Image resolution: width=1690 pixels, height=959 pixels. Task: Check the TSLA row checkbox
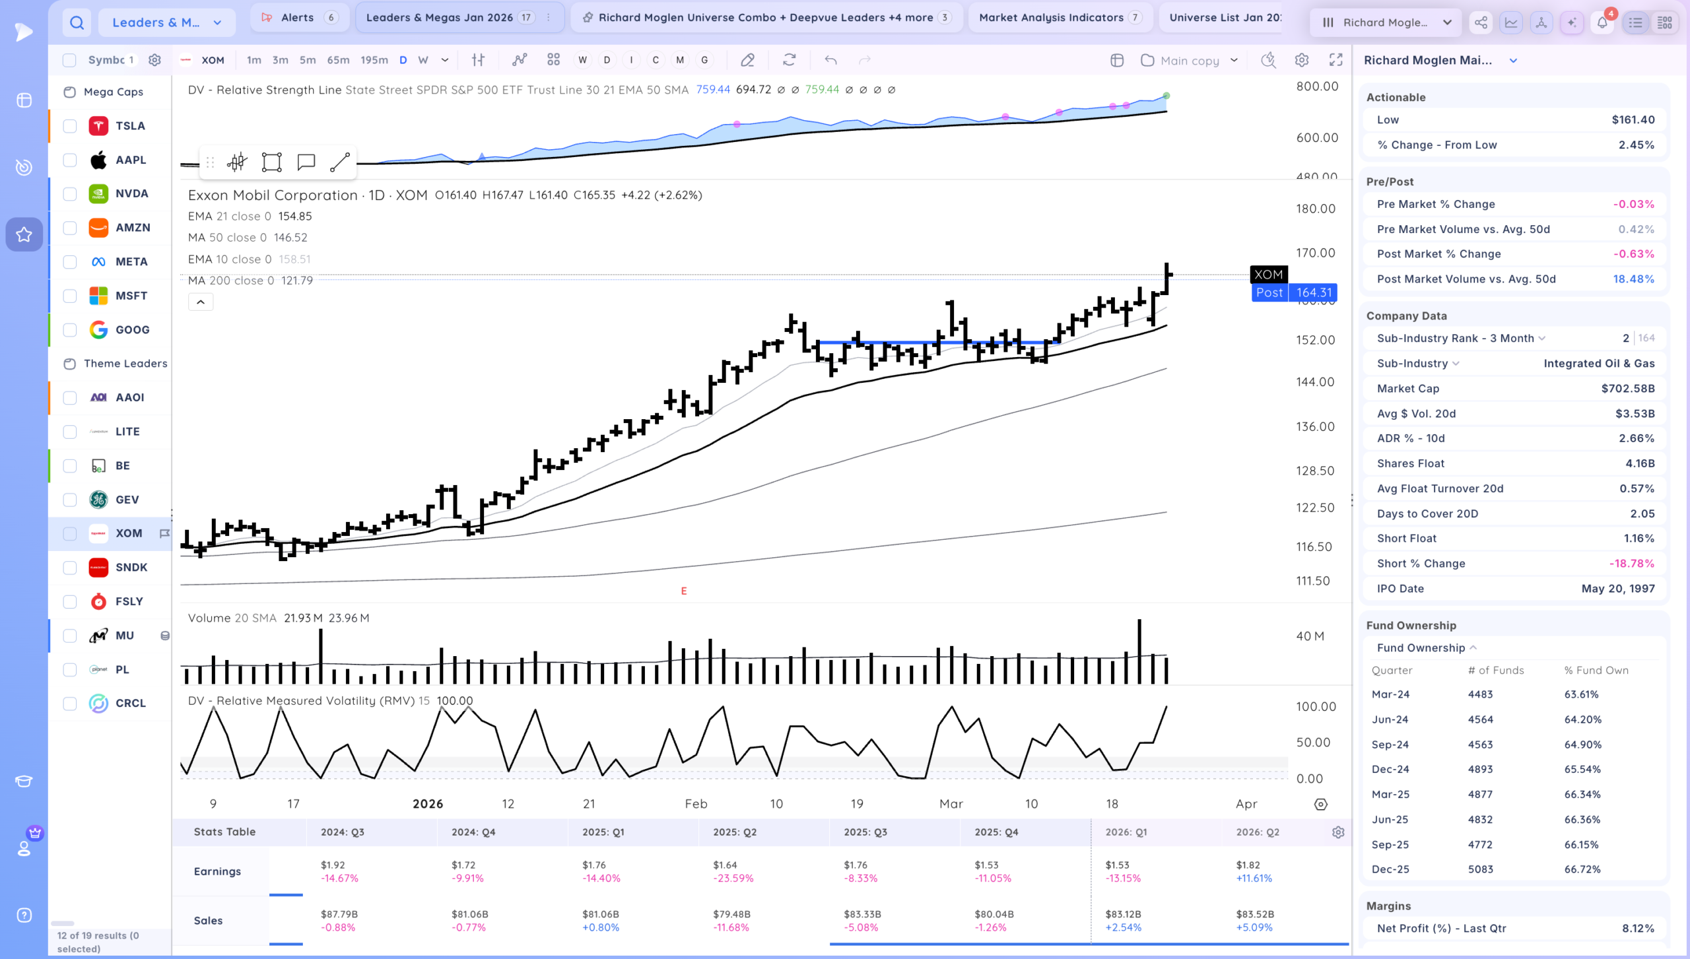70,126
